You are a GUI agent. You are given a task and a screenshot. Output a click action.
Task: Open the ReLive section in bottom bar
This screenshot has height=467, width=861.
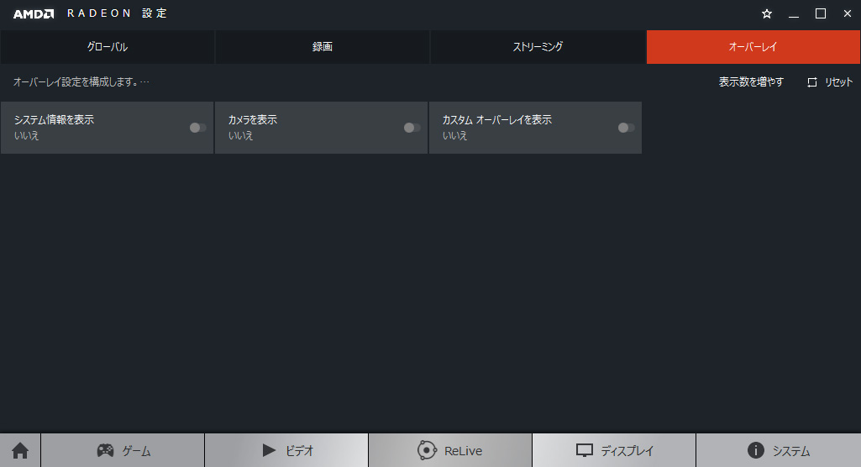pos(449,451)
